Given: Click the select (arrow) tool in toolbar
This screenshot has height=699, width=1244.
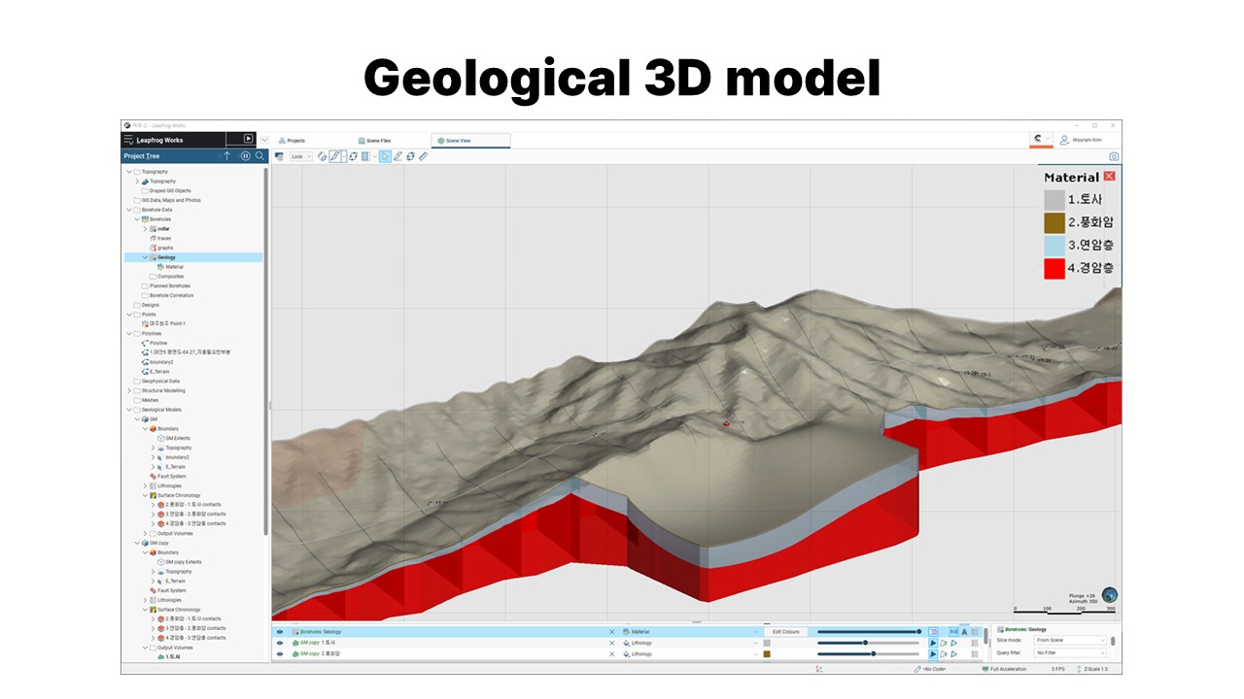Looking at the screenshot, I should click(385, 156).
